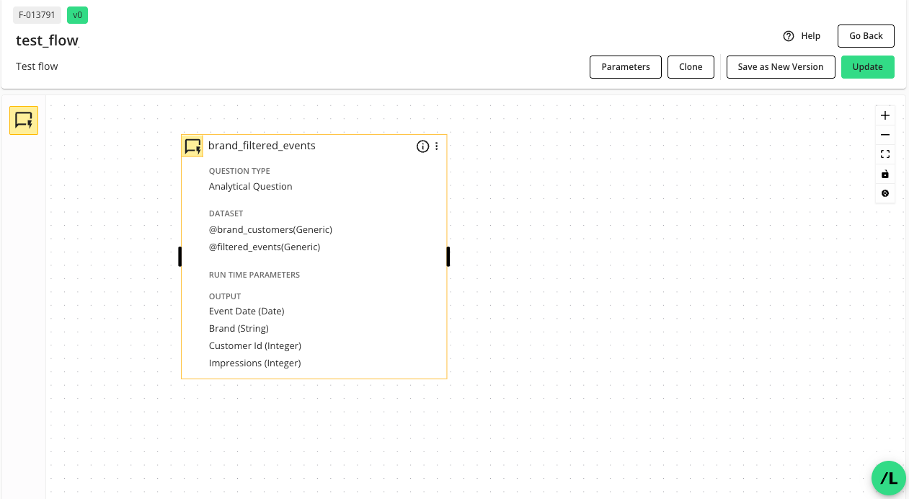The width and height of the screenshot is (909, 499).
Task: Click the info icon on brand_filtered_events node
Action: (x=422, y=146)
